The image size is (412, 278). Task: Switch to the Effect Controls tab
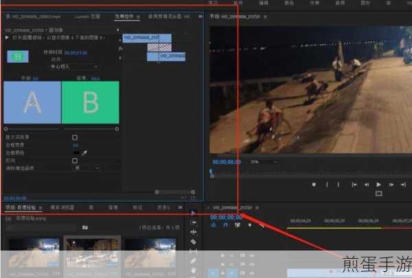point(124,16)
